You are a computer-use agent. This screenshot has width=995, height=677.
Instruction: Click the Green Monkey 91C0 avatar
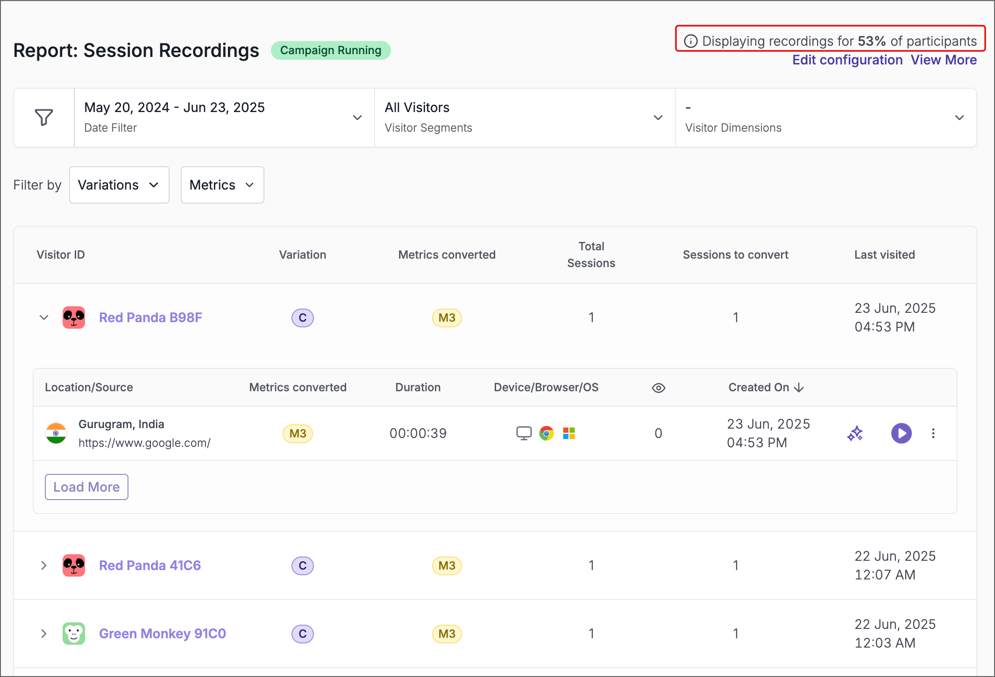(x=74, y=634)
